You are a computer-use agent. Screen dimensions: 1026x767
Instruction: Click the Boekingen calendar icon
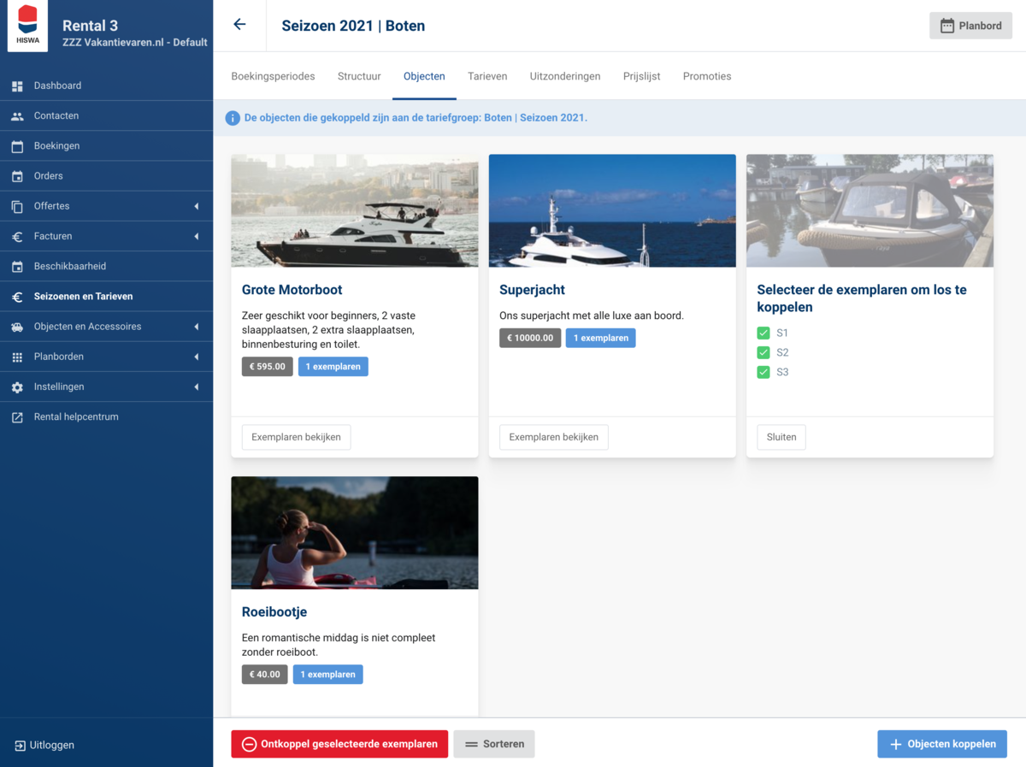pos(17,146)
